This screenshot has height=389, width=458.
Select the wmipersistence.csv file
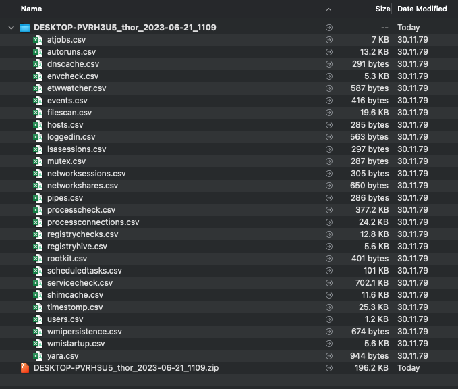(84, 332)
